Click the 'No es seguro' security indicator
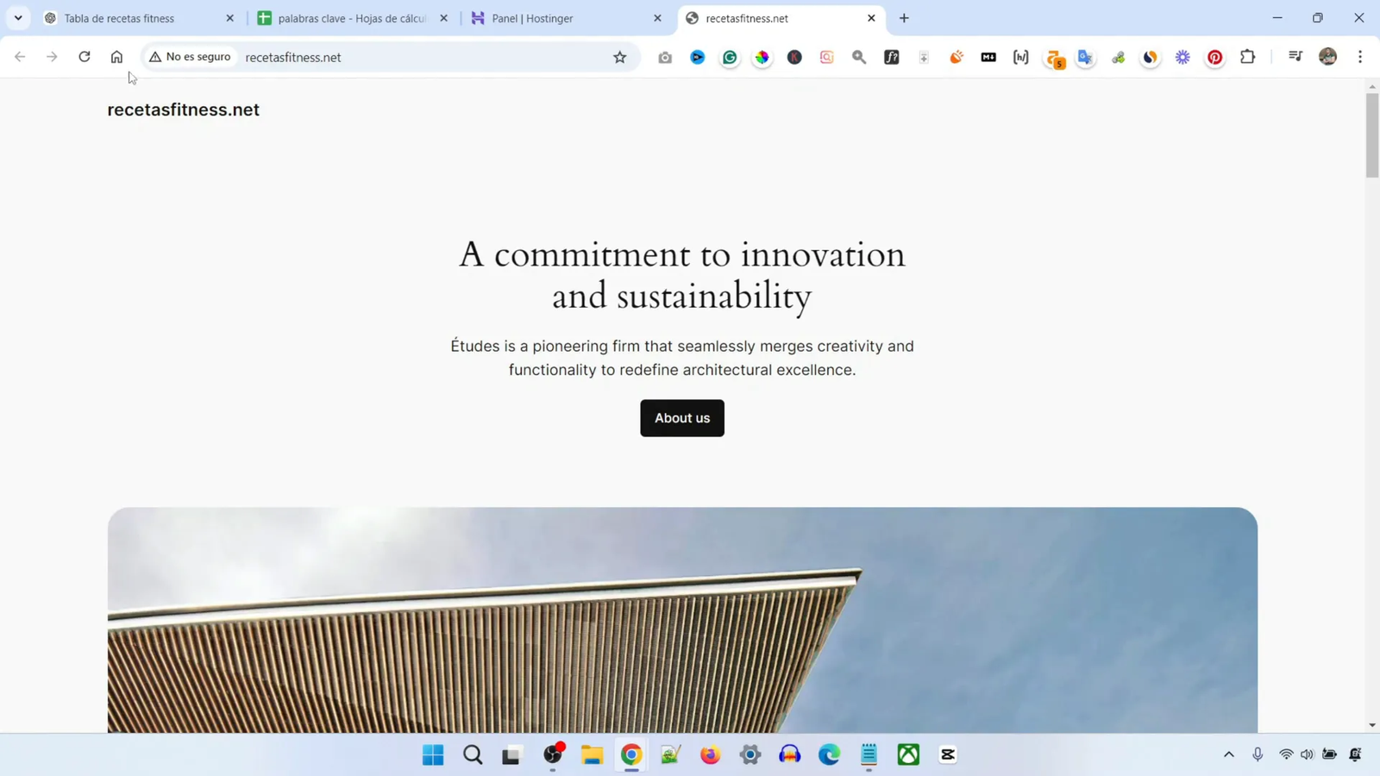 [190, 57]
